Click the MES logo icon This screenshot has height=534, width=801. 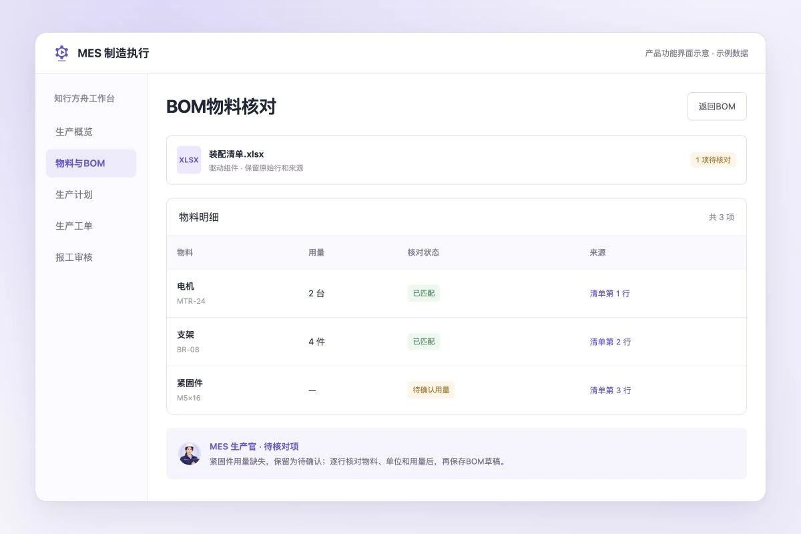61,53
